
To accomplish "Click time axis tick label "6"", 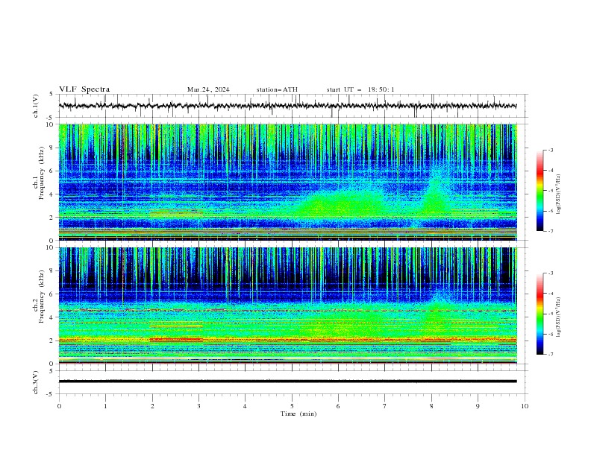I will (x=338, y=406).
